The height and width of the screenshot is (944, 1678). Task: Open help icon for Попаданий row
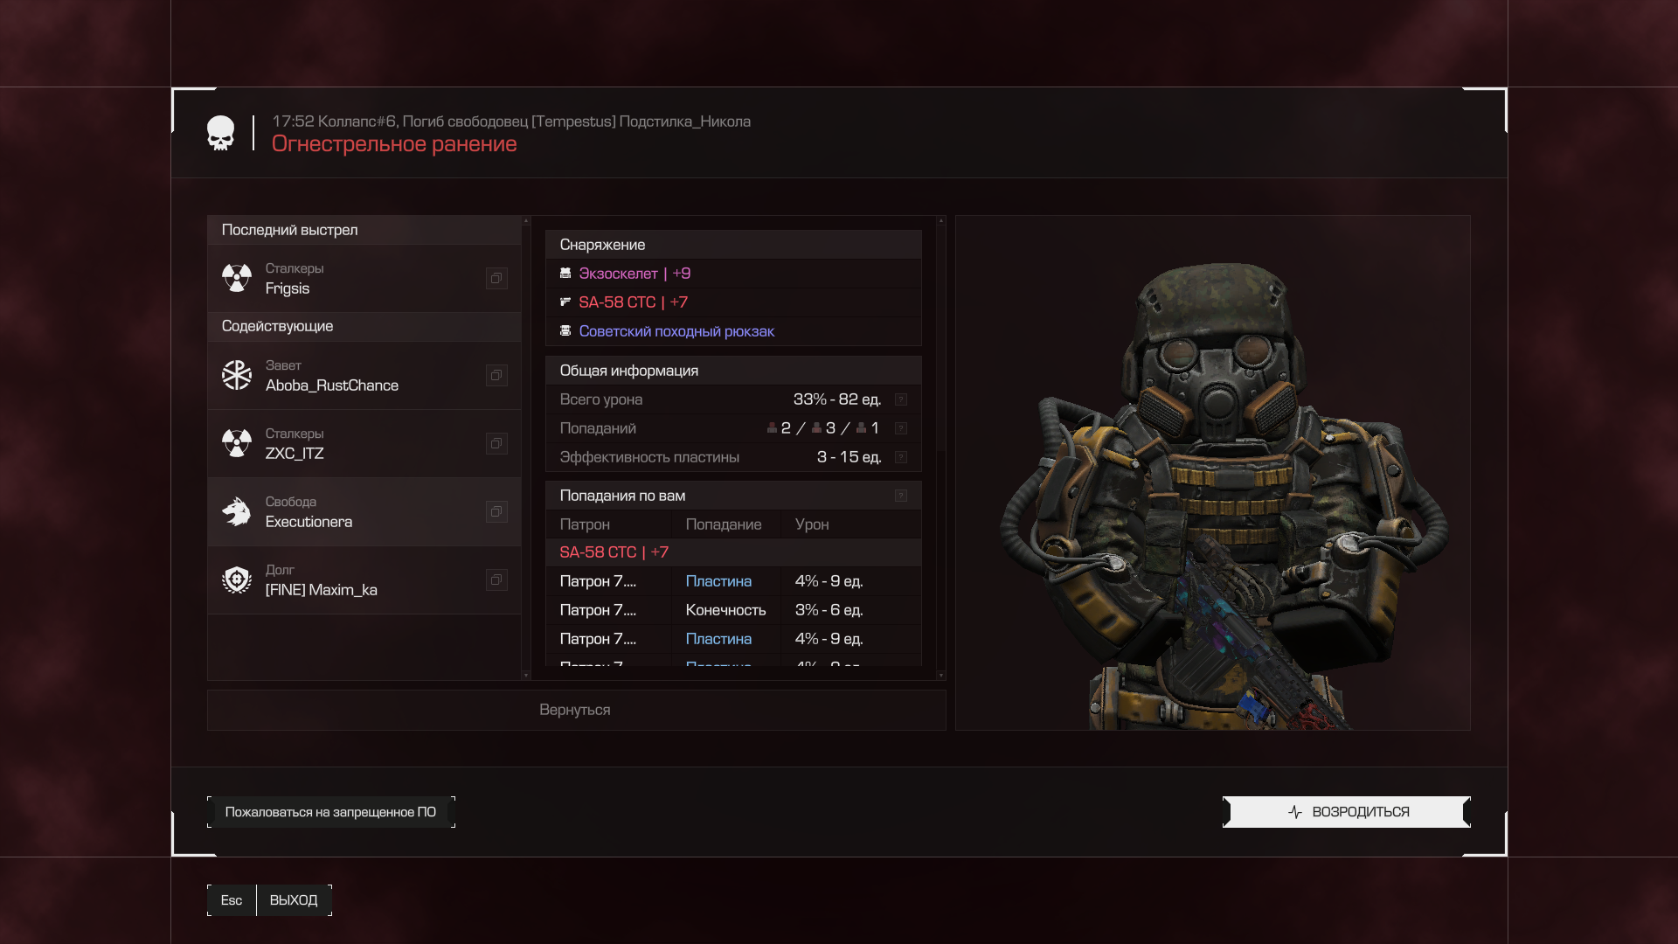coord(901,428)
